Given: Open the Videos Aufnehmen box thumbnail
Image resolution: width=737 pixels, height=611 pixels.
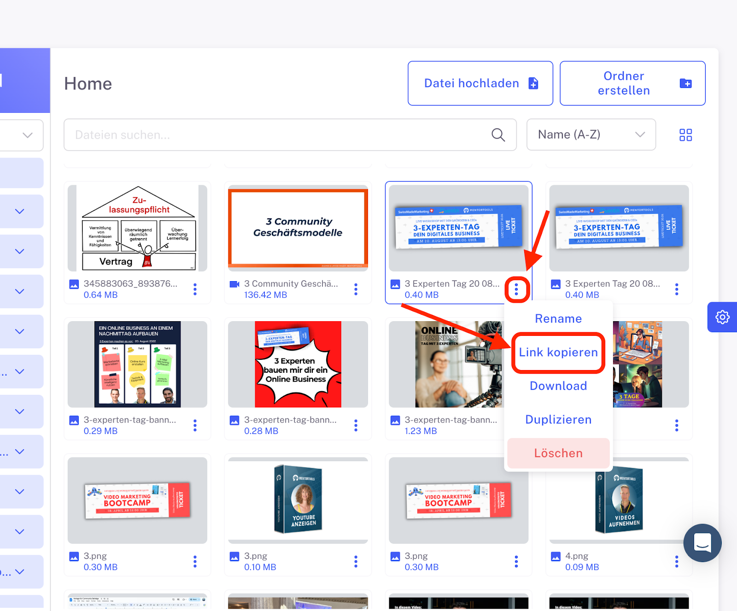Looking at the screenshot, I should (x=619, y=500).
